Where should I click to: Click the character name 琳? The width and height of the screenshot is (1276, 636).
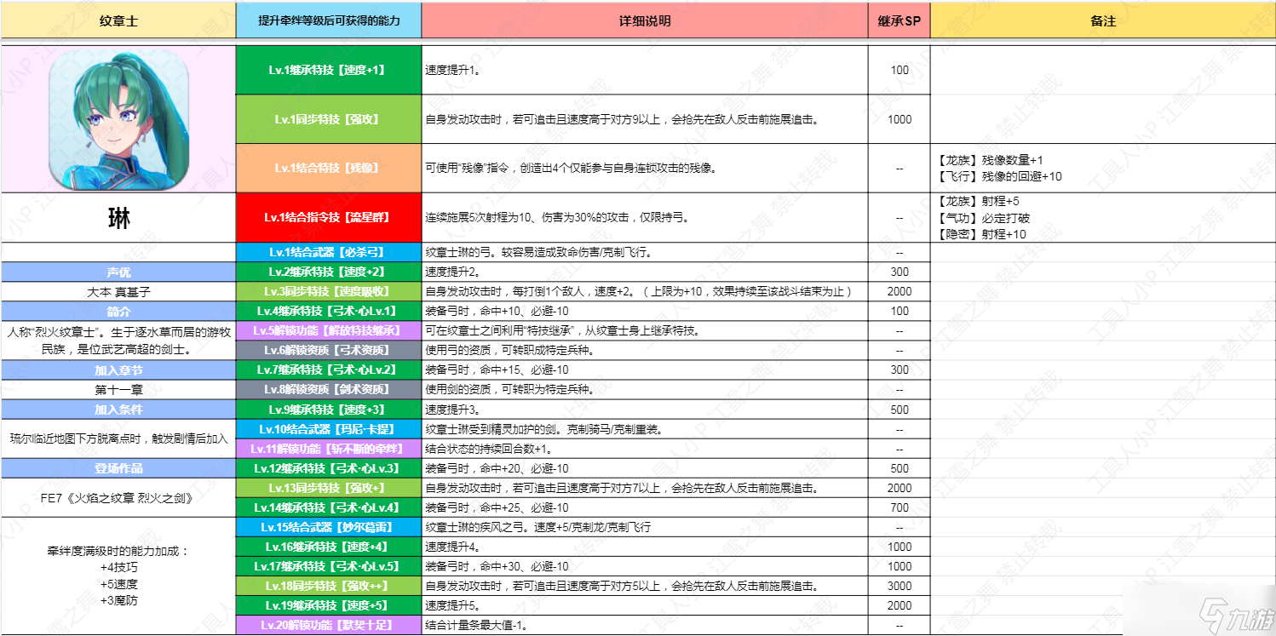pyautogui.click(x=118, y=218)
